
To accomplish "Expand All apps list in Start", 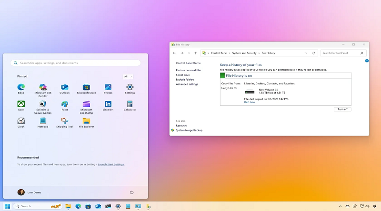I will tap(128, 76).
